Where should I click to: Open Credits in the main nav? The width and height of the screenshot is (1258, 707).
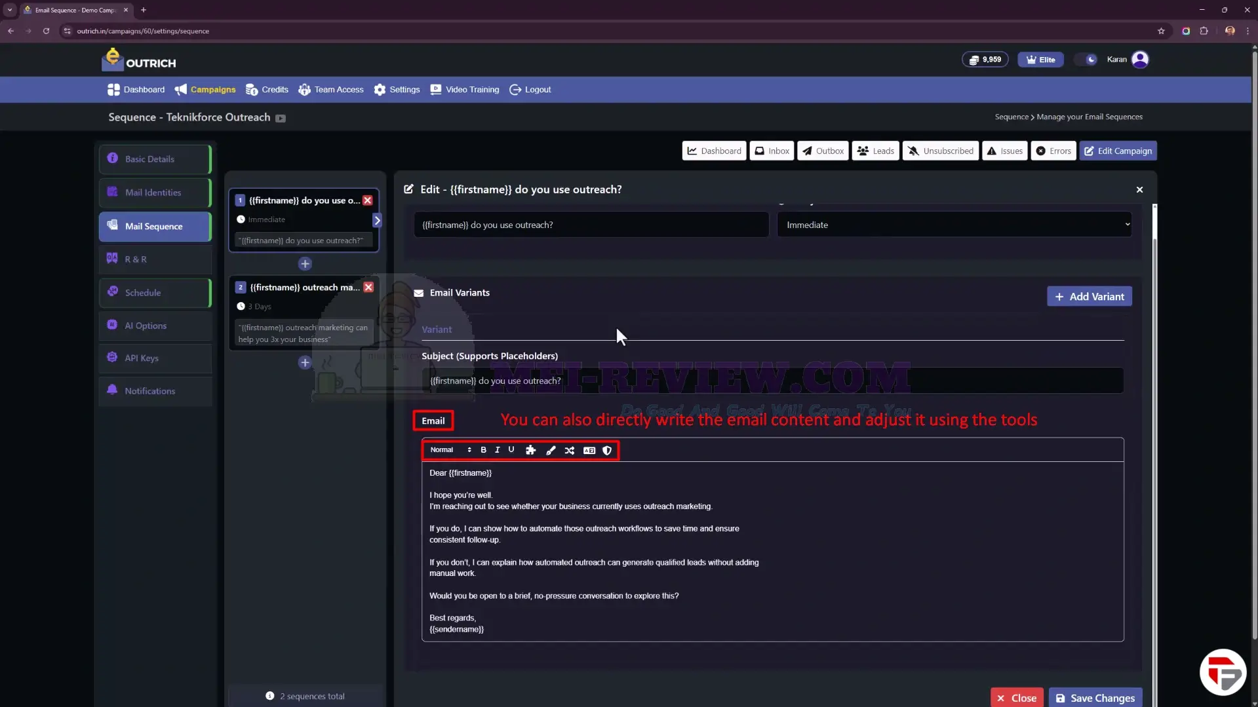[267, 90]
